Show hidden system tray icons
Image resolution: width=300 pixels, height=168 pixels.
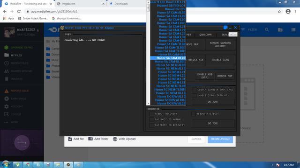pos(272,165)
